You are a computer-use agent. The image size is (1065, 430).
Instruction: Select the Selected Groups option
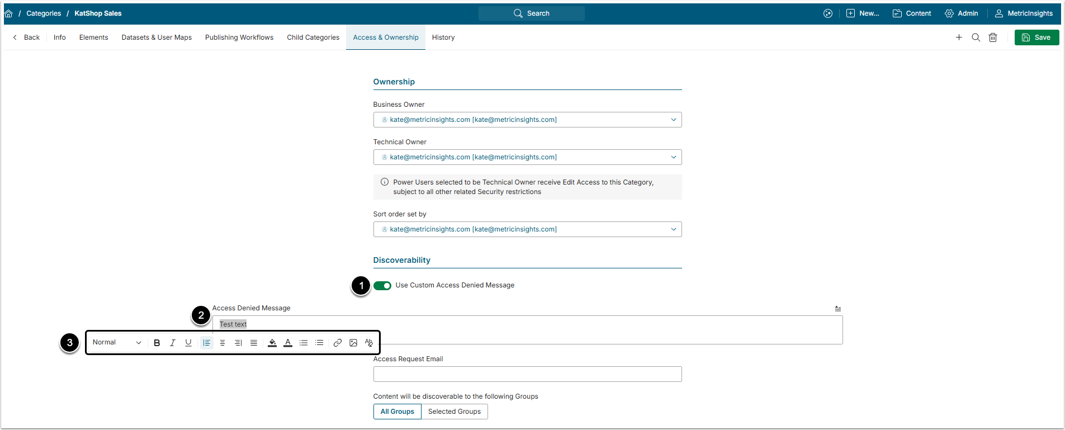pyautogui.click(x=455, y=412)
